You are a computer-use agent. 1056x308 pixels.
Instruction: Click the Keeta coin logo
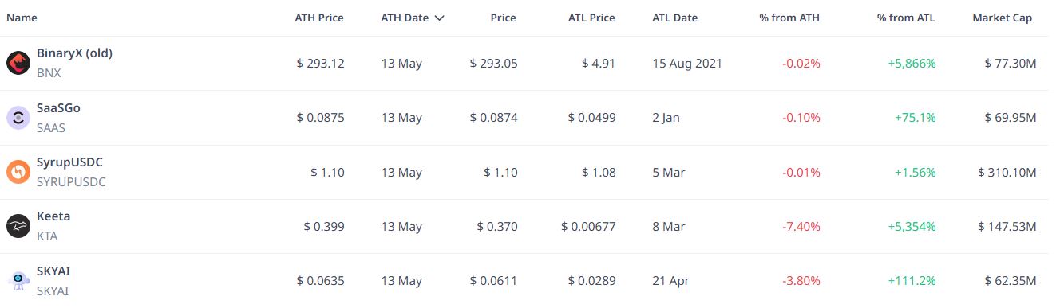(x=18, y=226)
